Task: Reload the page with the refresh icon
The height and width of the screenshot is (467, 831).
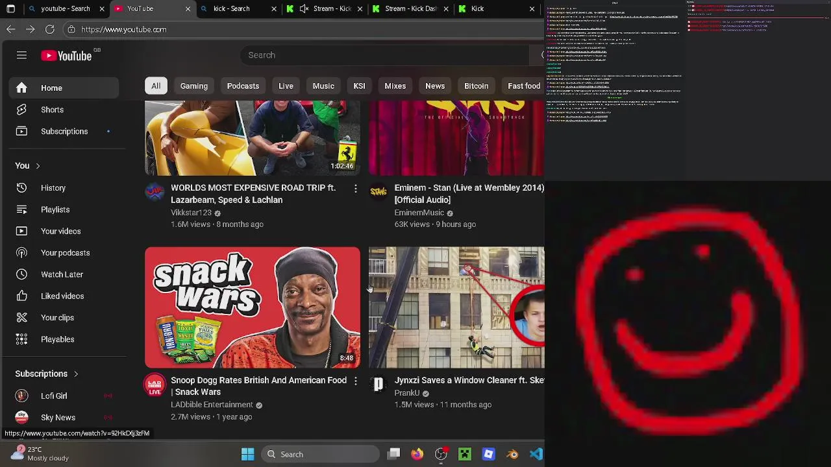Action: [x=49, y=29]
